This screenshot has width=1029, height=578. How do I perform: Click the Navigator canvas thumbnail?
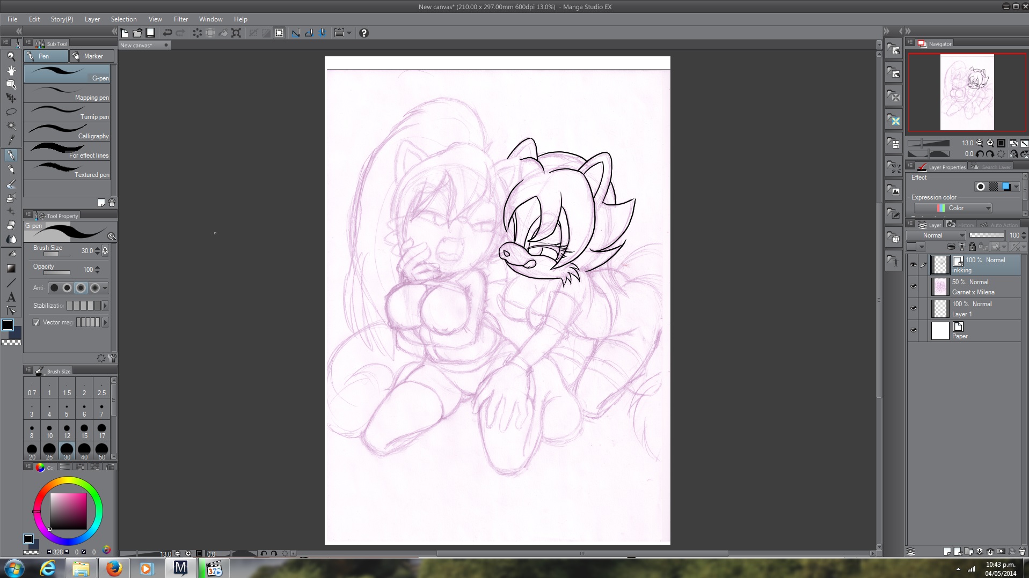coord(967,92)
